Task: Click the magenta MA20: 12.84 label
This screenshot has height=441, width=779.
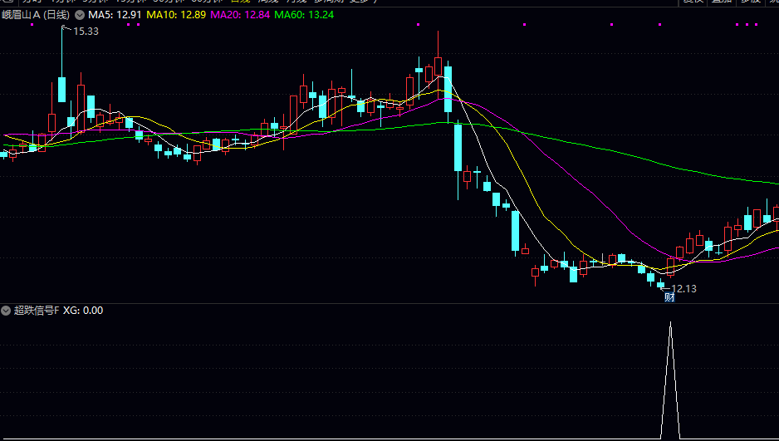Action: [240, 15]
